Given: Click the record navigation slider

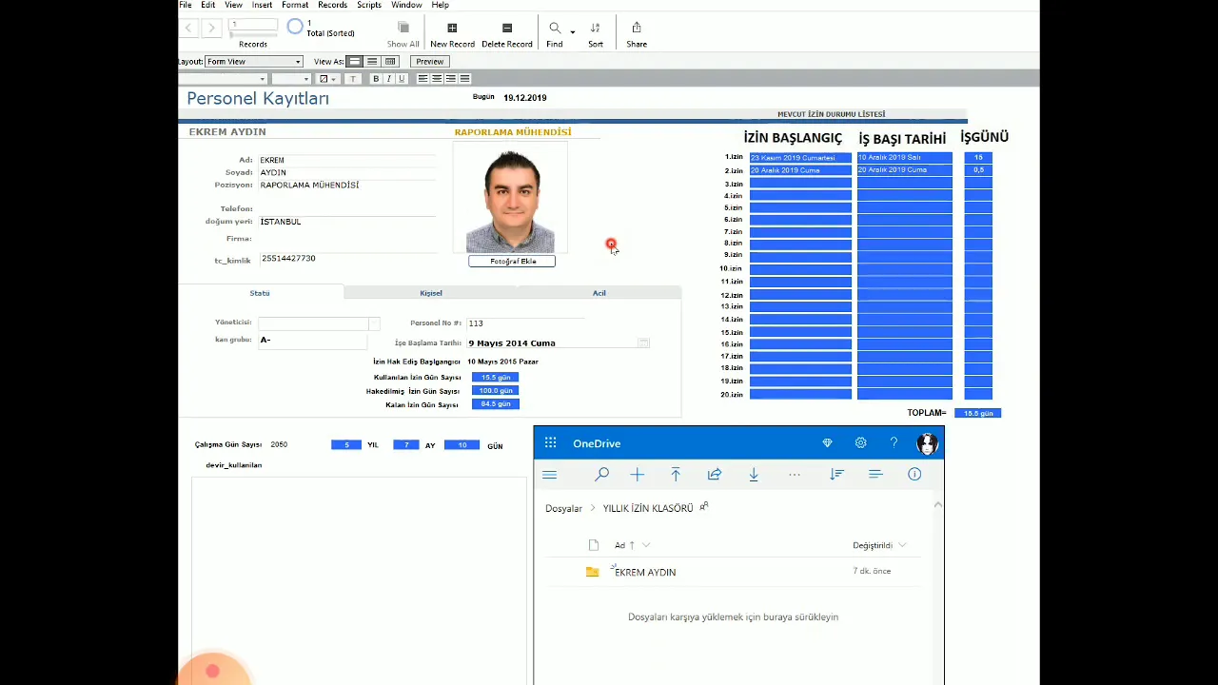Looking at the screenshot, I should click(254, 34).
